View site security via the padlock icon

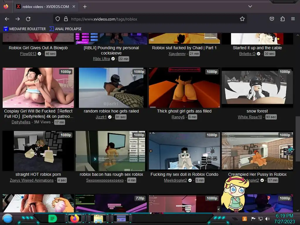(x=66, y=19)
